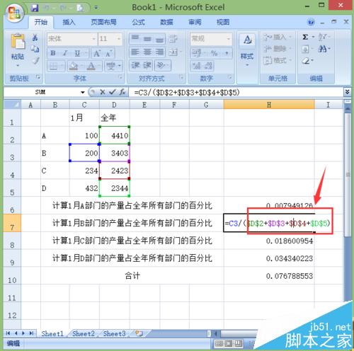Viewport: 354px width, 351px height.
Task: Select the Sheet2 worksheet tab
Action: click(84, 334)
